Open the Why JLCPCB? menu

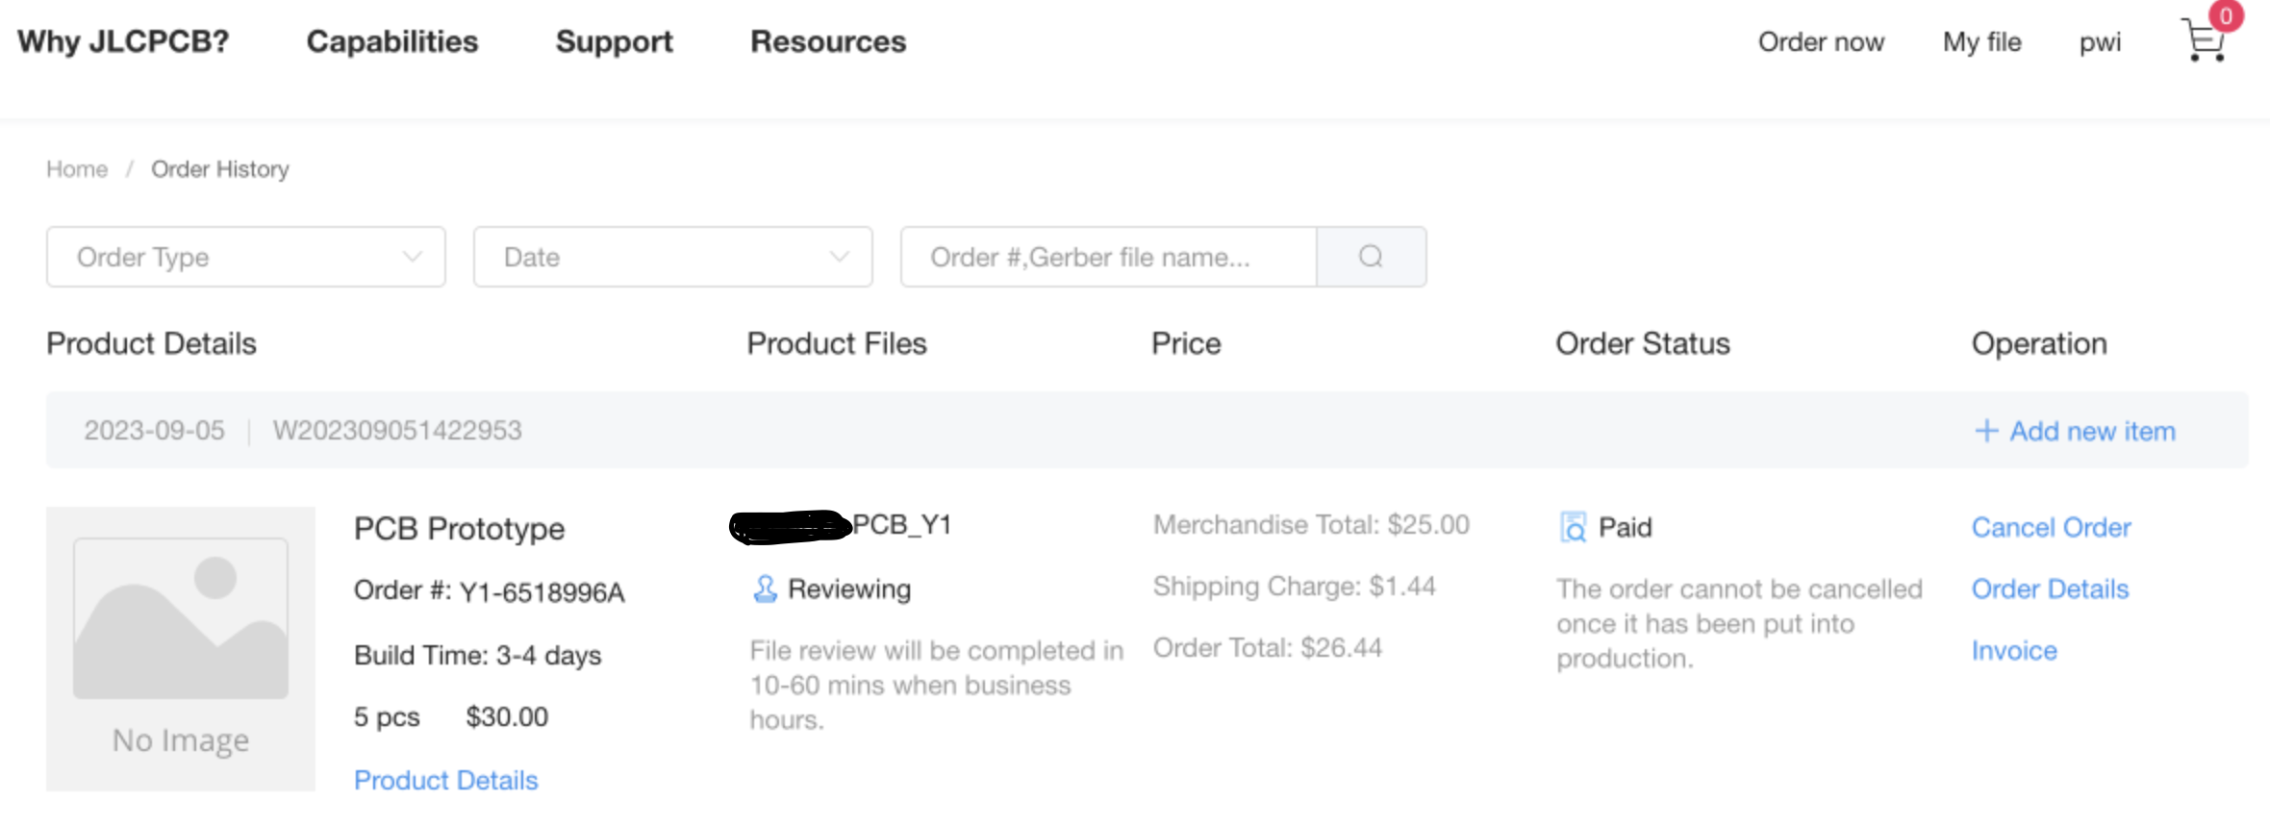123,41
